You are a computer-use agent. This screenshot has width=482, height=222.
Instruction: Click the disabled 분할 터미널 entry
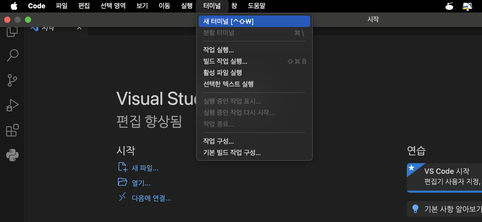(254, 33)
